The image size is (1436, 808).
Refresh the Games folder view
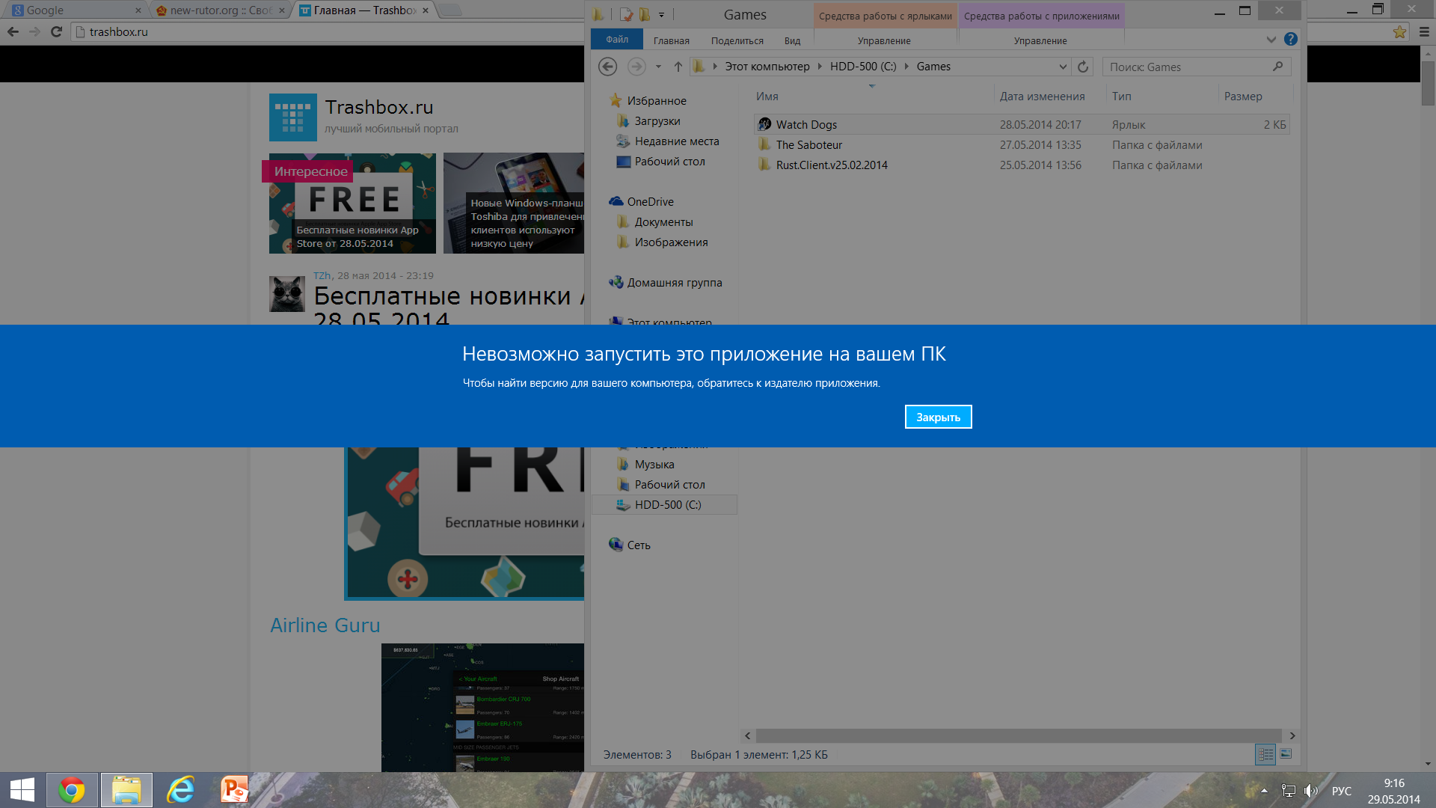(x=1082, y=67)
